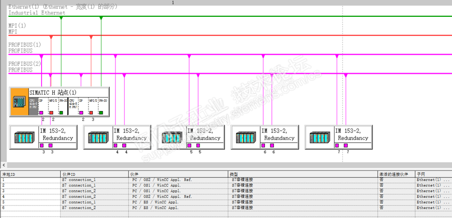Click partner cell PC / OS2 in row 1

coord(179,180)
